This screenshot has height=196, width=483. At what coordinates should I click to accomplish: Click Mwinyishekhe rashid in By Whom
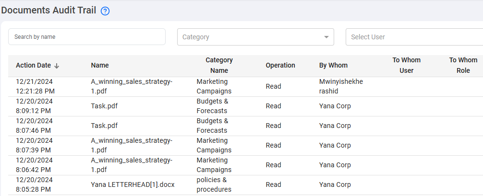pos(341,86)
